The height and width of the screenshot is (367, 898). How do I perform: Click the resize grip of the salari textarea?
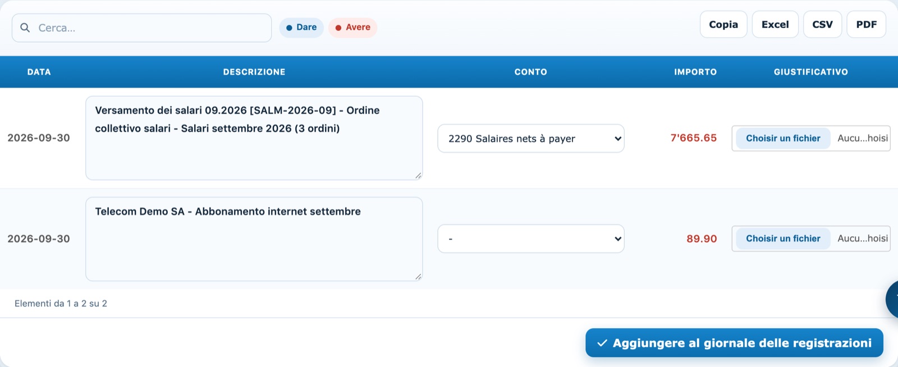click(x=418, y=176)
